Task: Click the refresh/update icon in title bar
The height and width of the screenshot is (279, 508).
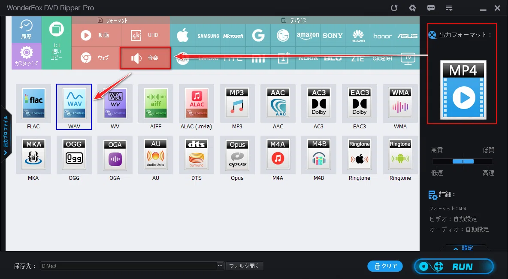Action: (394, 8)
